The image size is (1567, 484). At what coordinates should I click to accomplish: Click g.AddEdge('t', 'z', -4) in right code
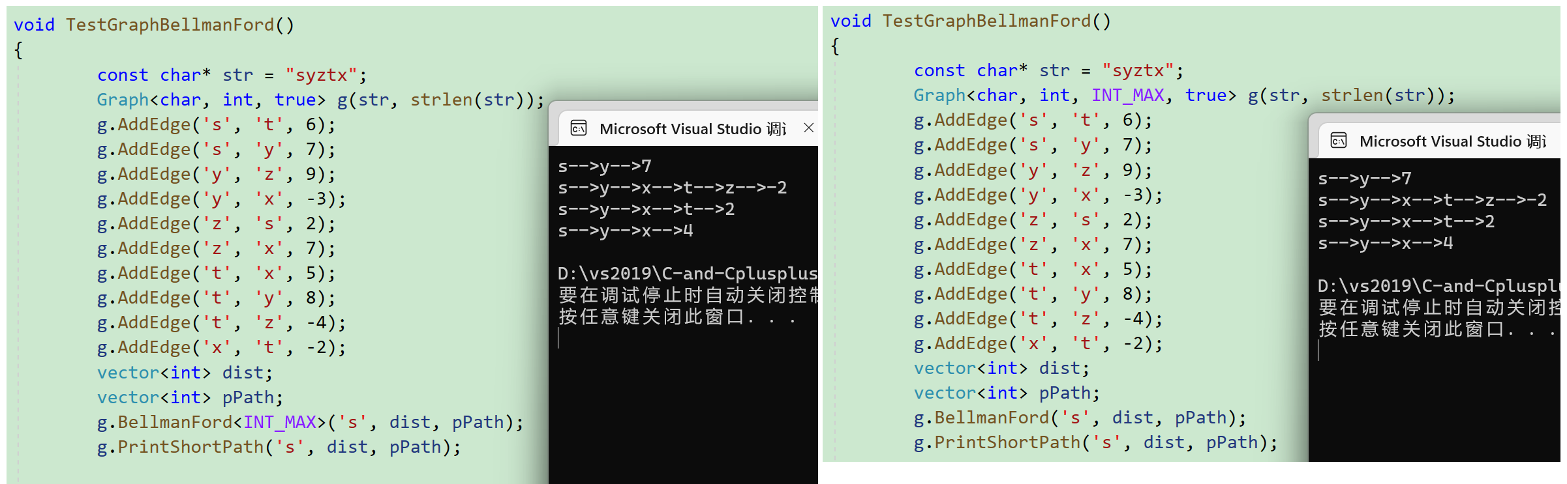(1039, 319)
